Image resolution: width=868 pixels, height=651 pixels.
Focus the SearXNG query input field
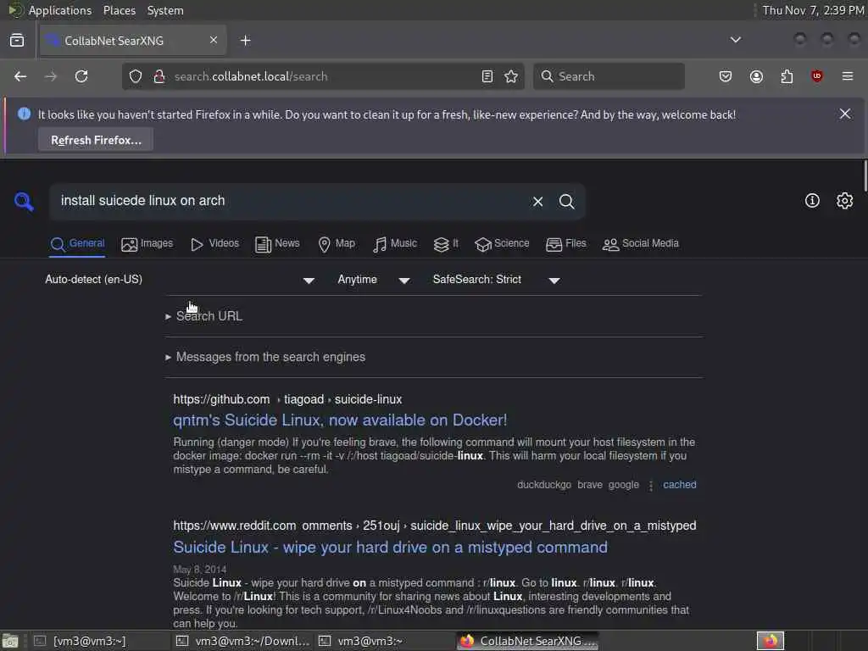click(x=291, y=201)
